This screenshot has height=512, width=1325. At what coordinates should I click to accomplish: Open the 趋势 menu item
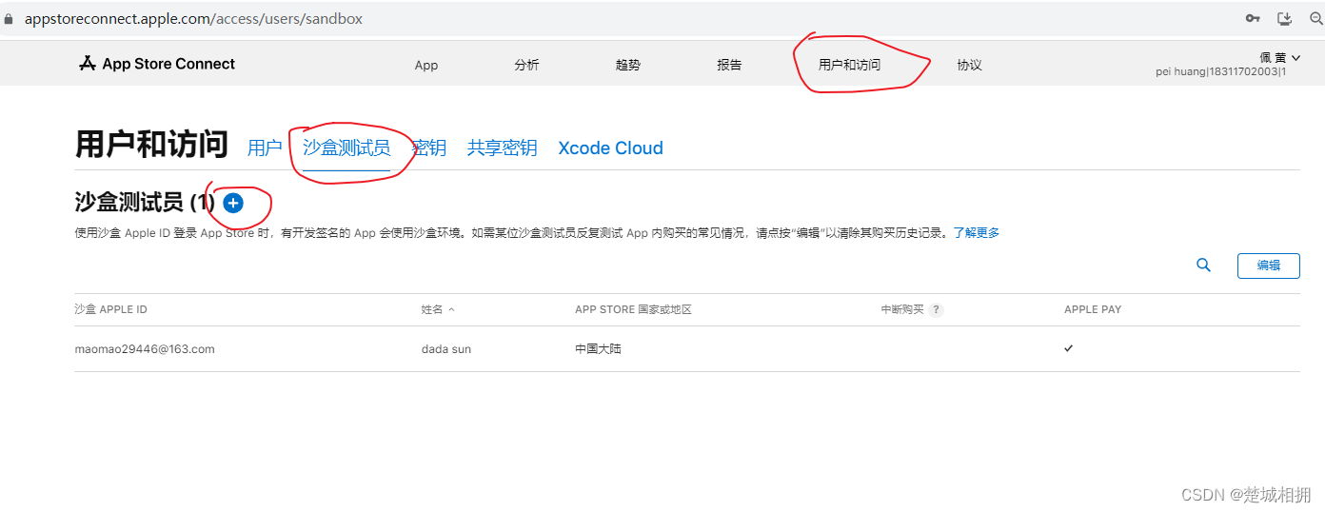coord(628,65)
